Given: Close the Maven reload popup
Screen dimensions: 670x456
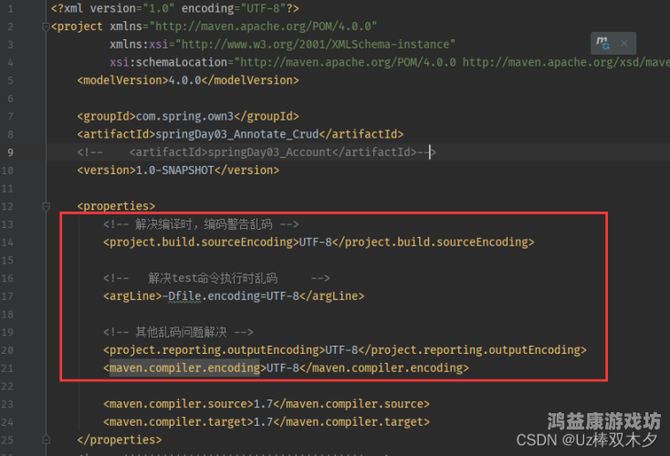Looking at the screenshot, I should pyautogui.click(x=624, y=43).
